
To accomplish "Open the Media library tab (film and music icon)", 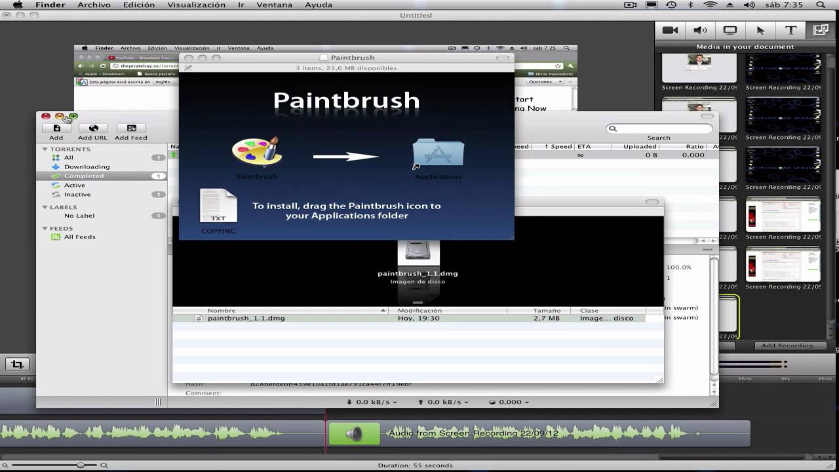I will [x=821, y=30].
